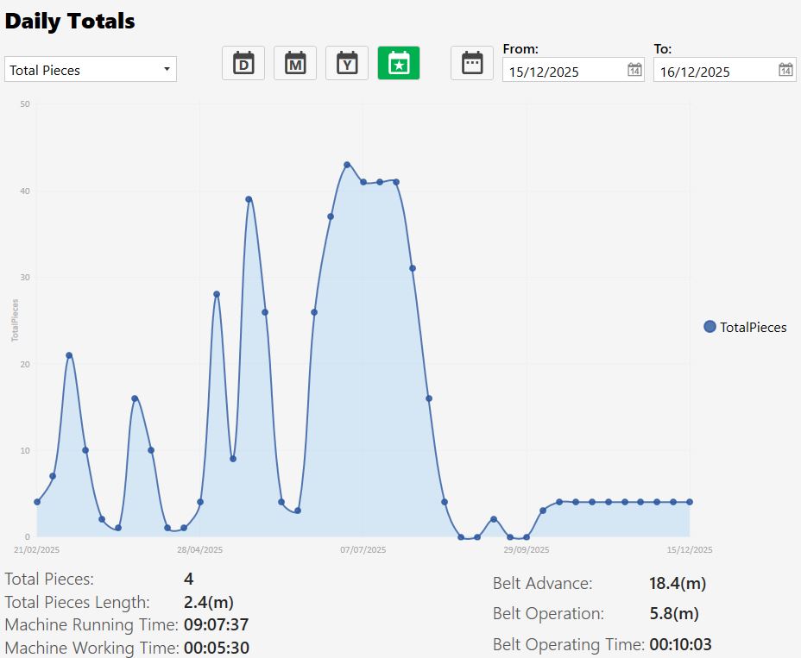Click the x-axis label 15/12/2025
Viewport: 801px width, 658px height.
coord(690,550)
